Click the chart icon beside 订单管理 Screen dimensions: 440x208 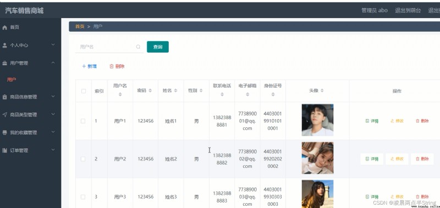pos(4,150)
